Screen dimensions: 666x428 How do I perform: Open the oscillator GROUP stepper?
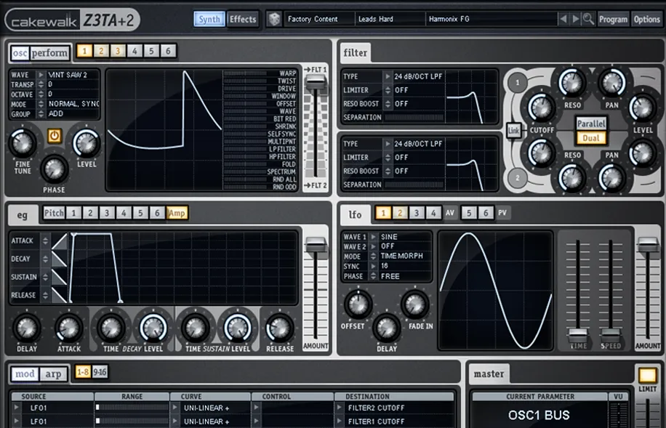pyautogui.click(x=41, y=114)
